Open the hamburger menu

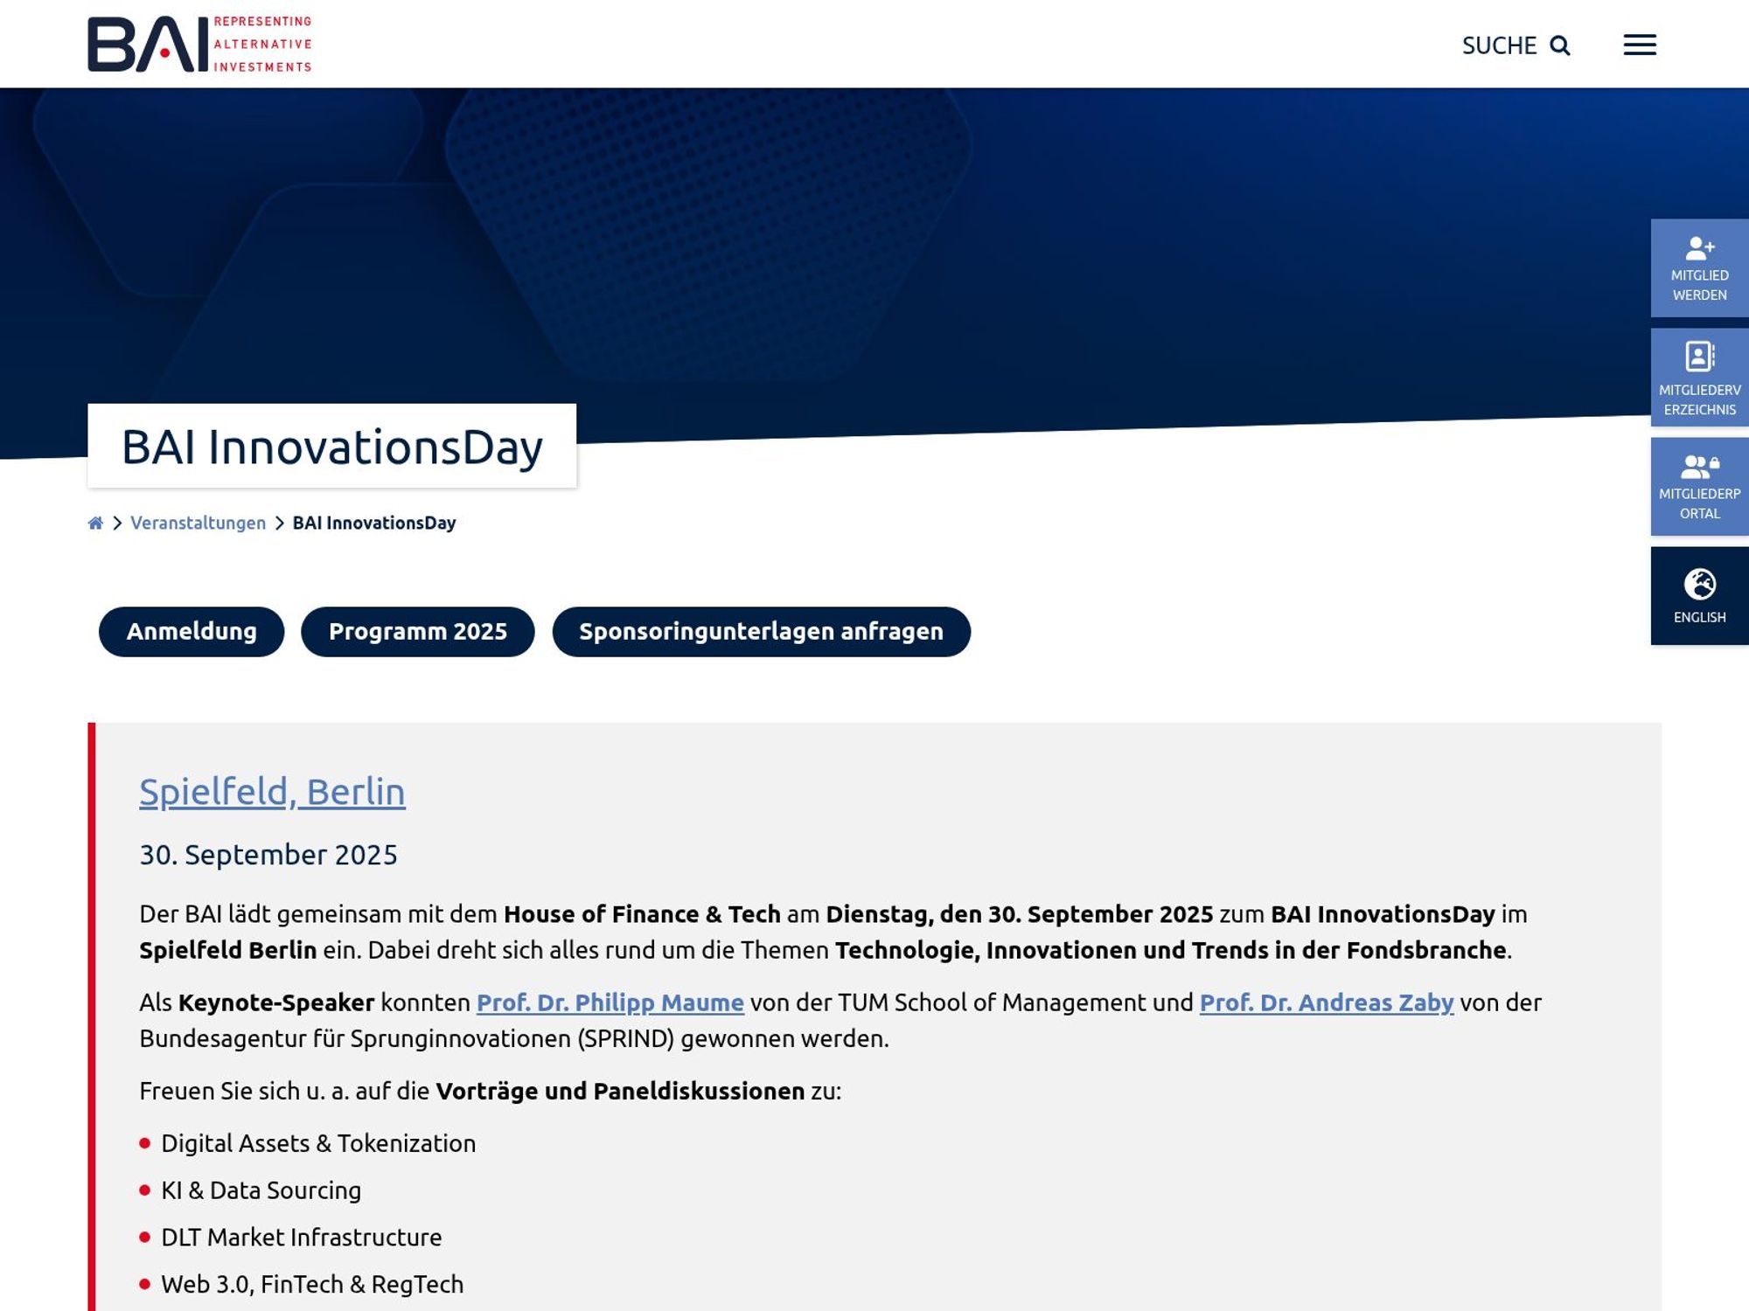point(1640,45)
